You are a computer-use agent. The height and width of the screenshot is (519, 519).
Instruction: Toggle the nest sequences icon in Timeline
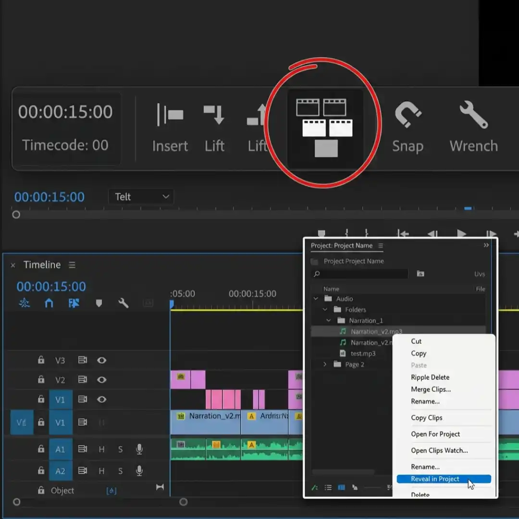coord(24,303)
